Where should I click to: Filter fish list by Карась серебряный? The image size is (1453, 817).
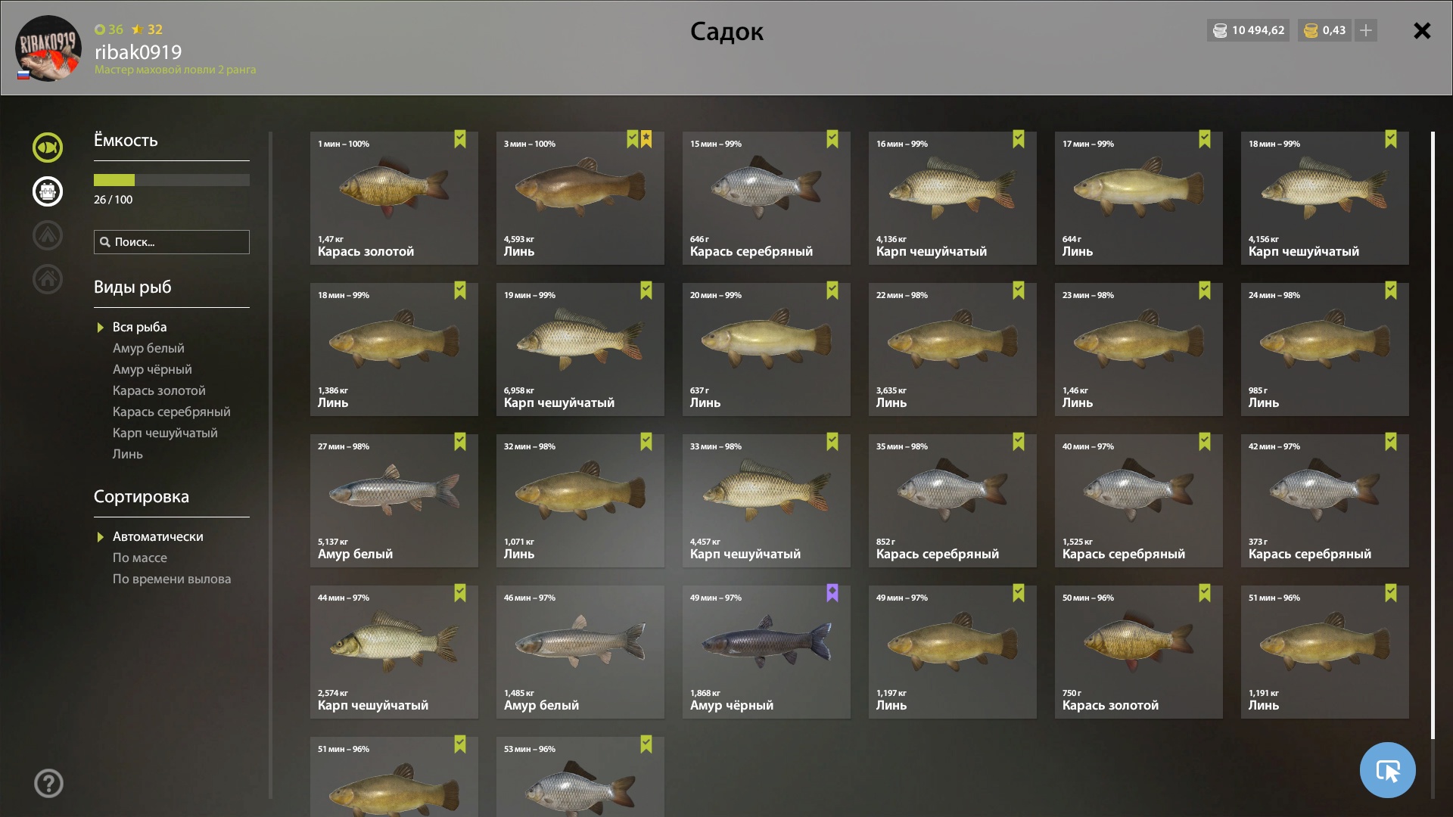[x=172, y=412]
